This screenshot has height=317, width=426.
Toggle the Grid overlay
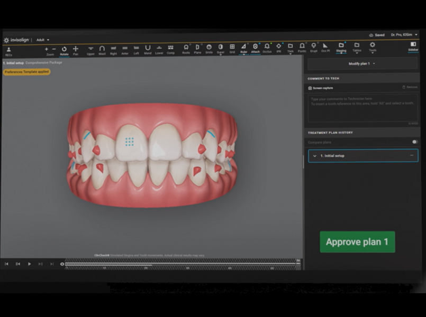click(232, 48)
